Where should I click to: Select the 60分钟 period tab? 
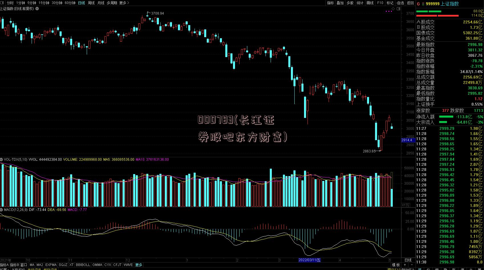[x=70, y=3]
